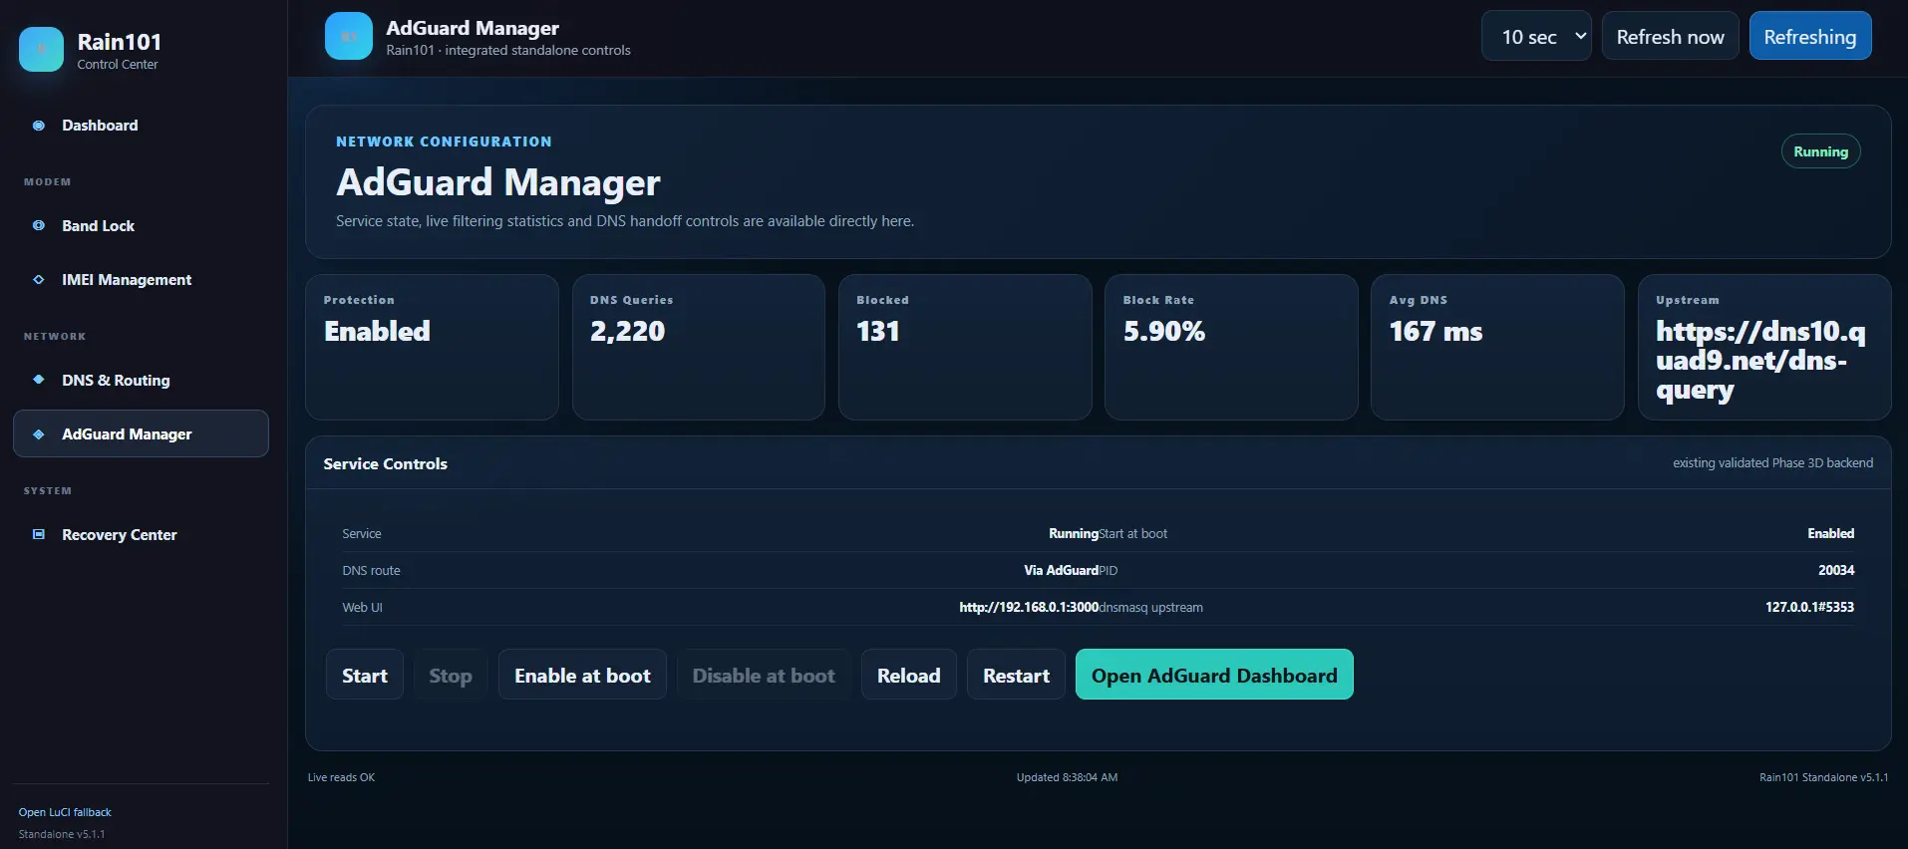Click the Blocked 131 card
This screenshot has width=1908, height=849.
pos(965,347)
